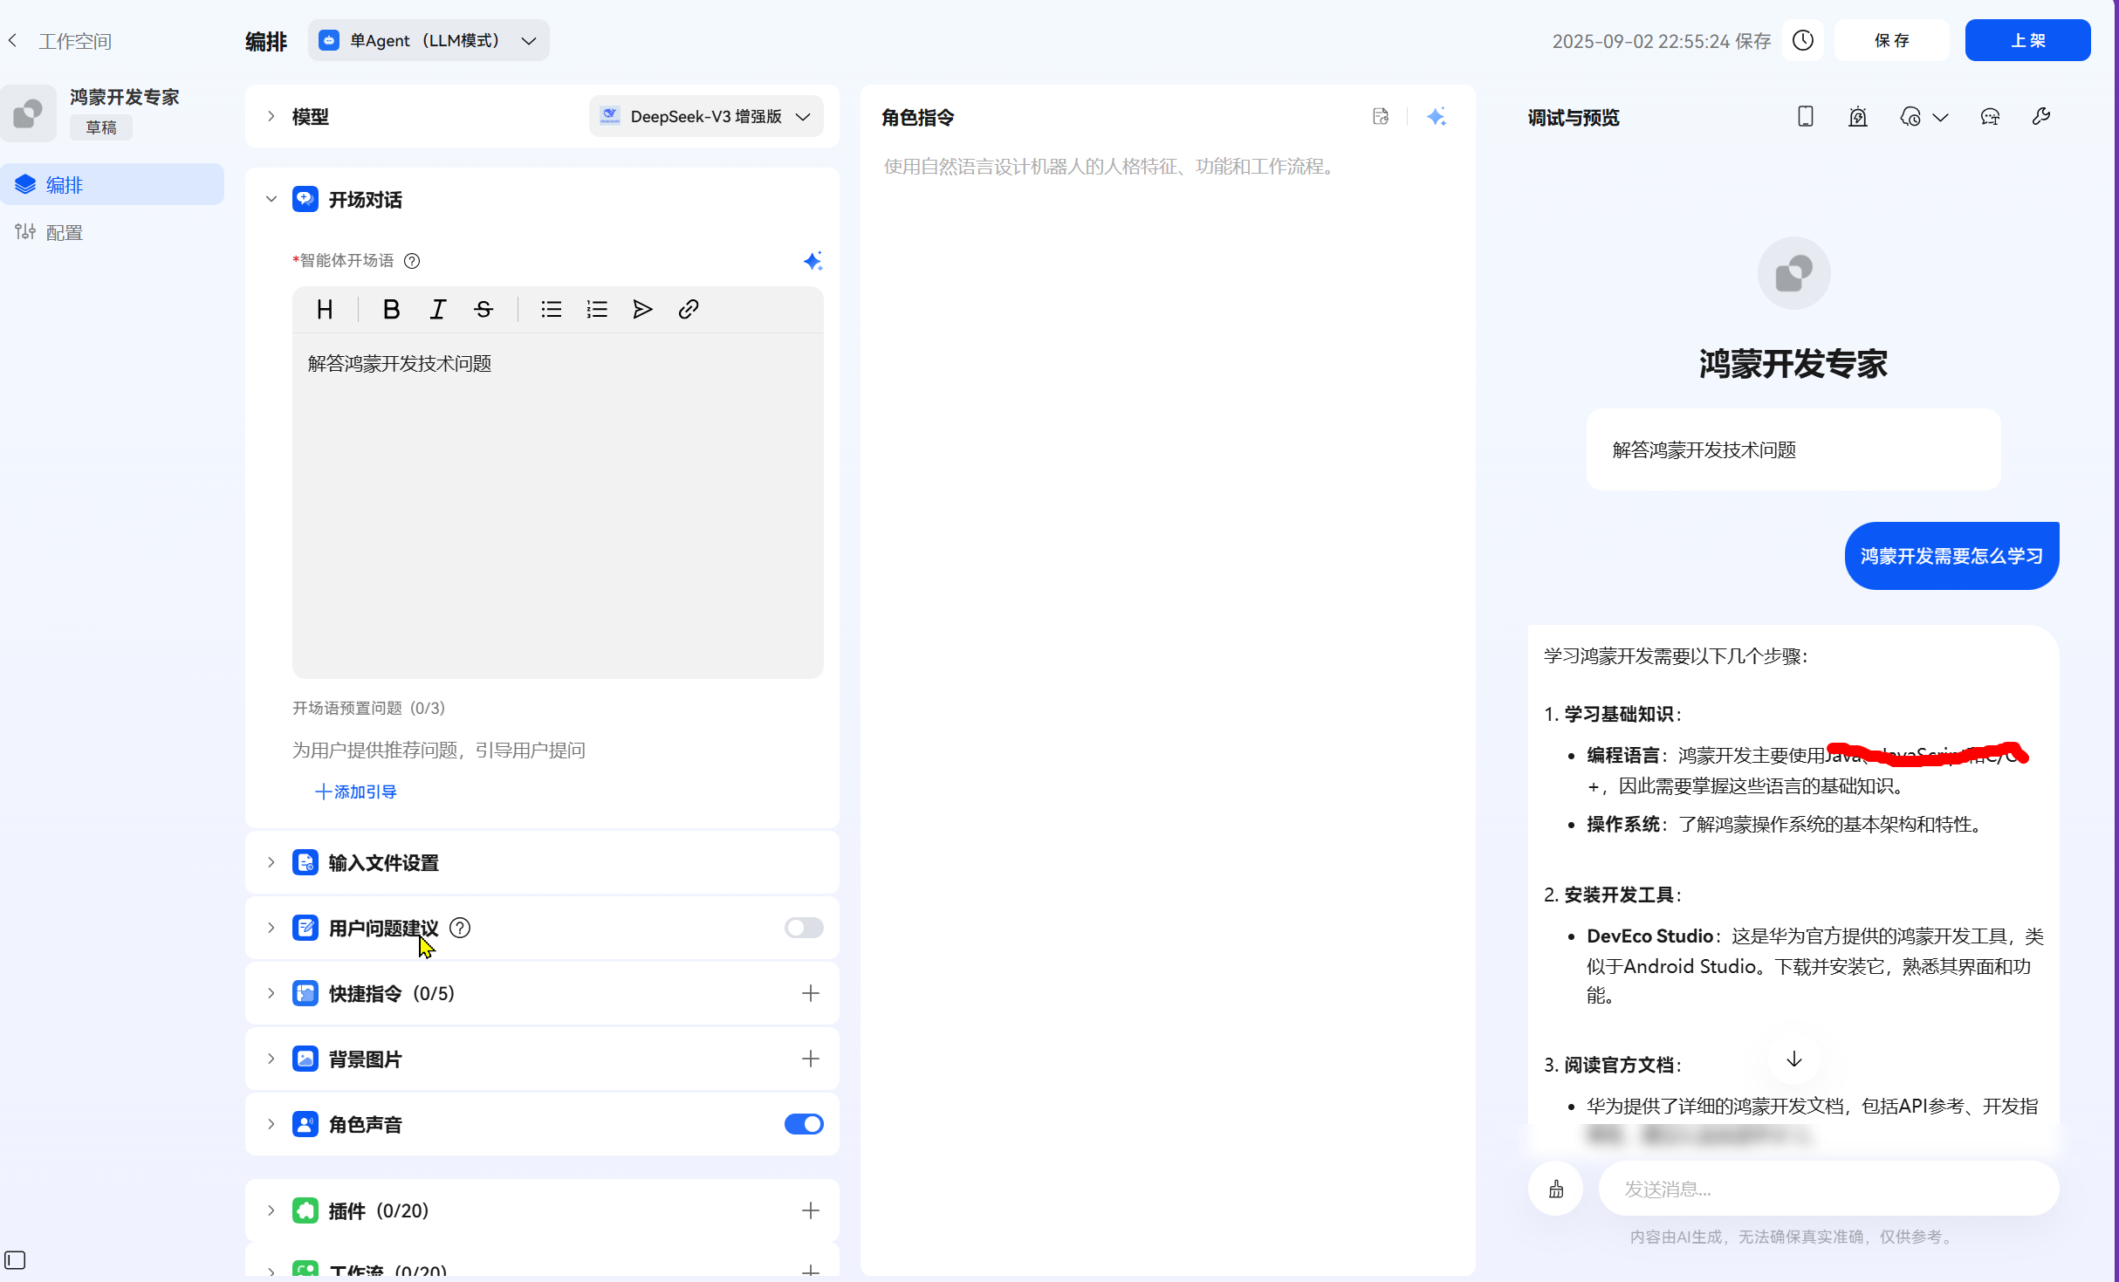Click the Heading format icon in editor toolbar
Viewport: 2119px width, 1282px height.
(325, 310)
